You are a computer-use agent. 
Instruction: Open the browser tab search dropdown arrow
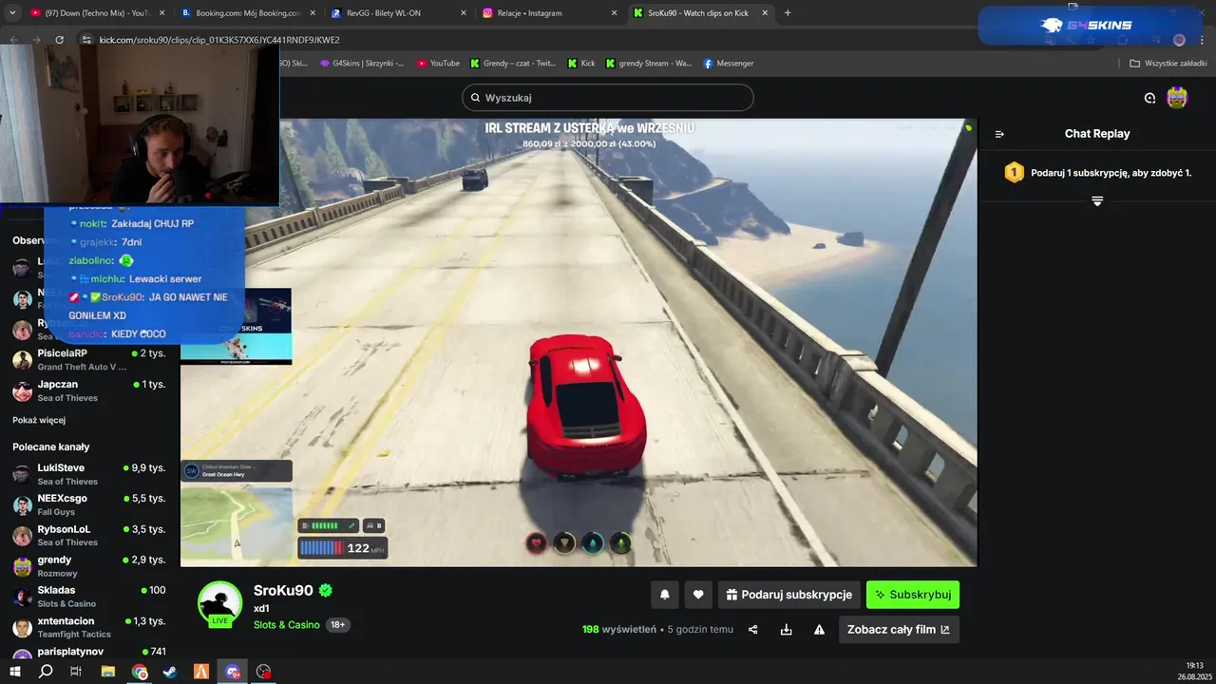click(x=13, y=13)
